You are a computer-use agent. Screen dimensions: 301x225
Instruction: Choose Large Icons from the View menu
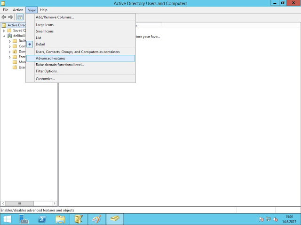pos(46,24)
